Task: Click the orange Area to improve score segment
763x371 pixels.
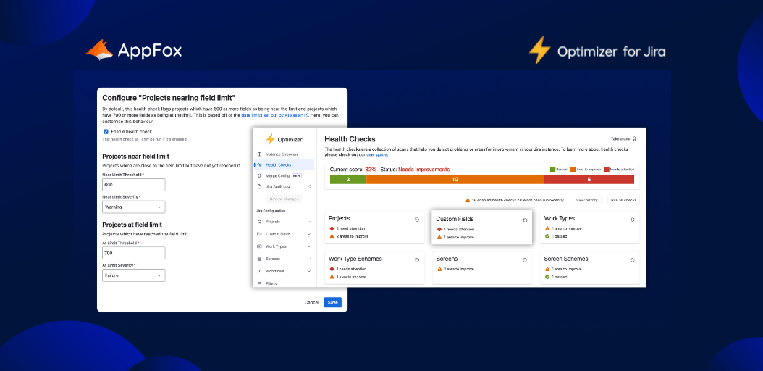Action: (x=455, y=179)
